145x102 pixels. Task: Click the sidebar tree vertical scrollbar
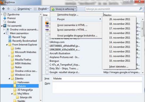(40, 48)
